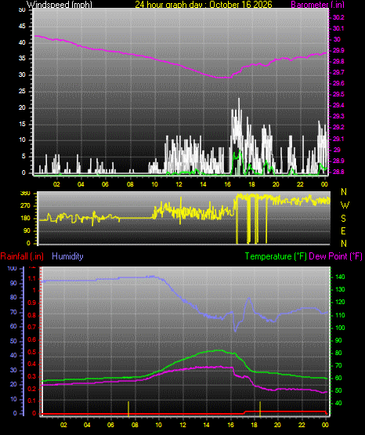Click the "29.6" value on barometer axis
Viewport: 365px width, 435px height.
click(x=338, y=84)
